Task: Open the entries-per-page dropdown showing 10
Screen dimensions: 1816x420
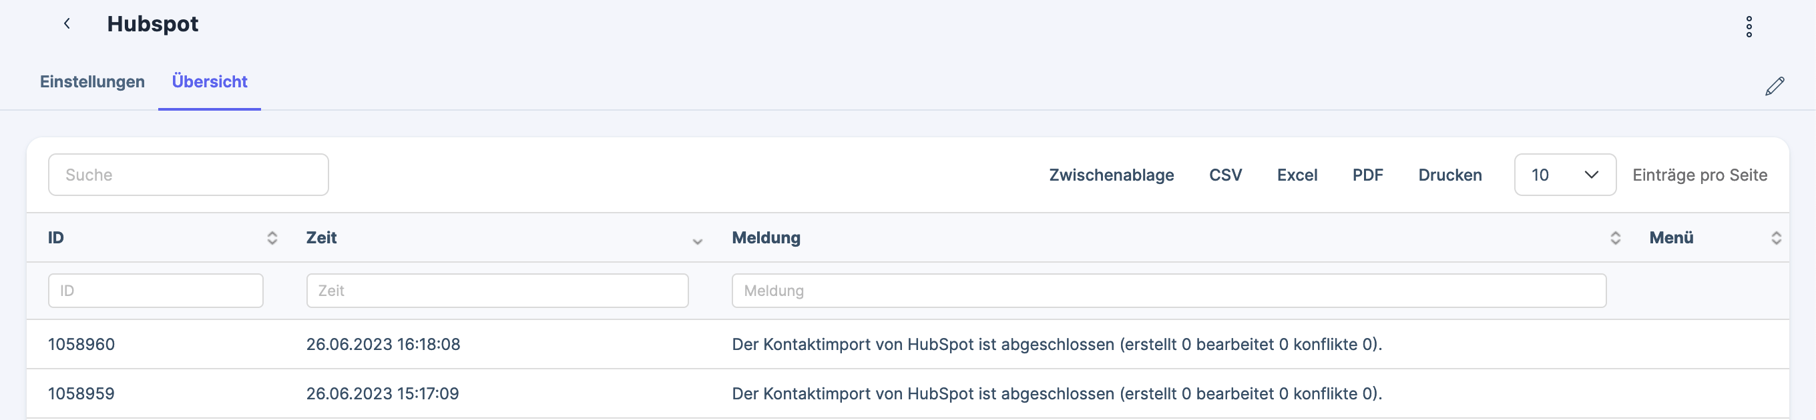Action: [1564, 175]
